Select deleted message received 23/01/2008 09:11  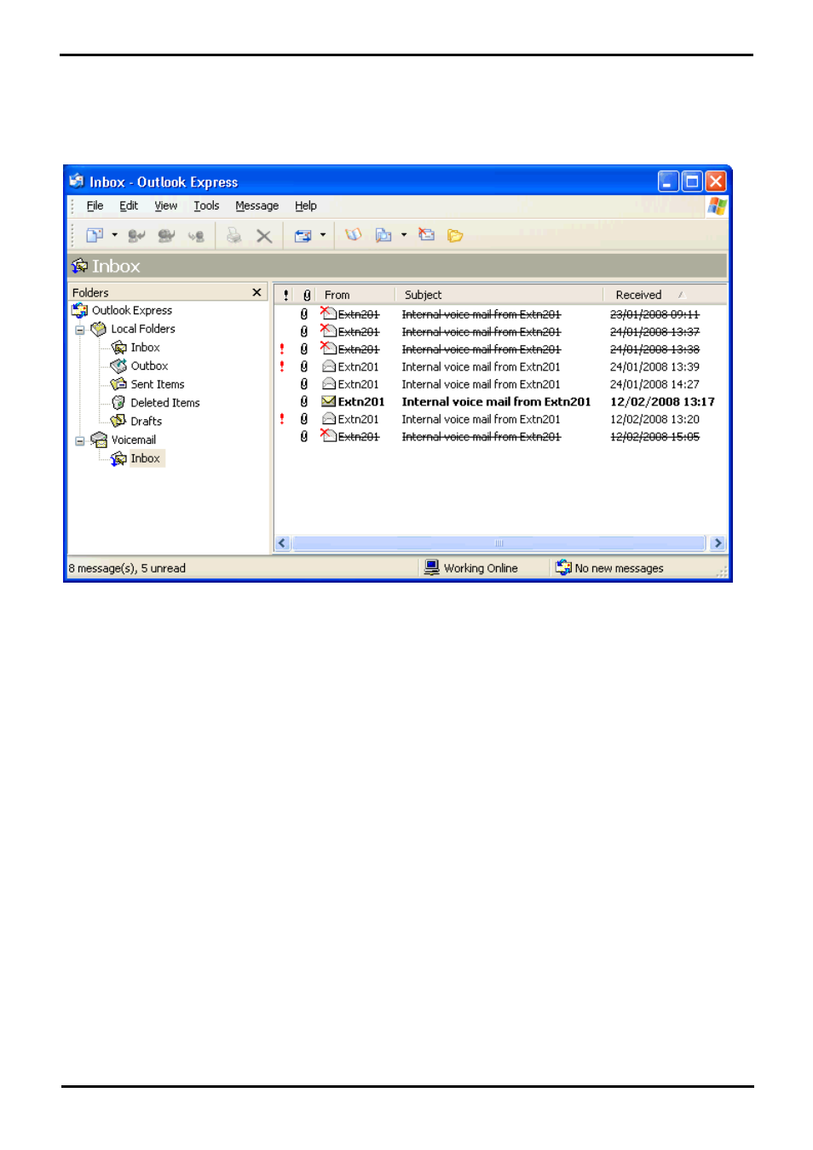coord(500,314)
